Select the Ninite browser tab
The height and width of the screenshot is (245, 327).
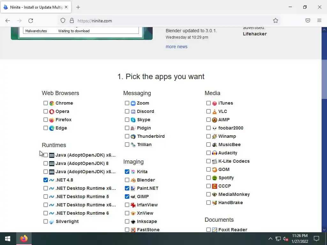[36, 7]
